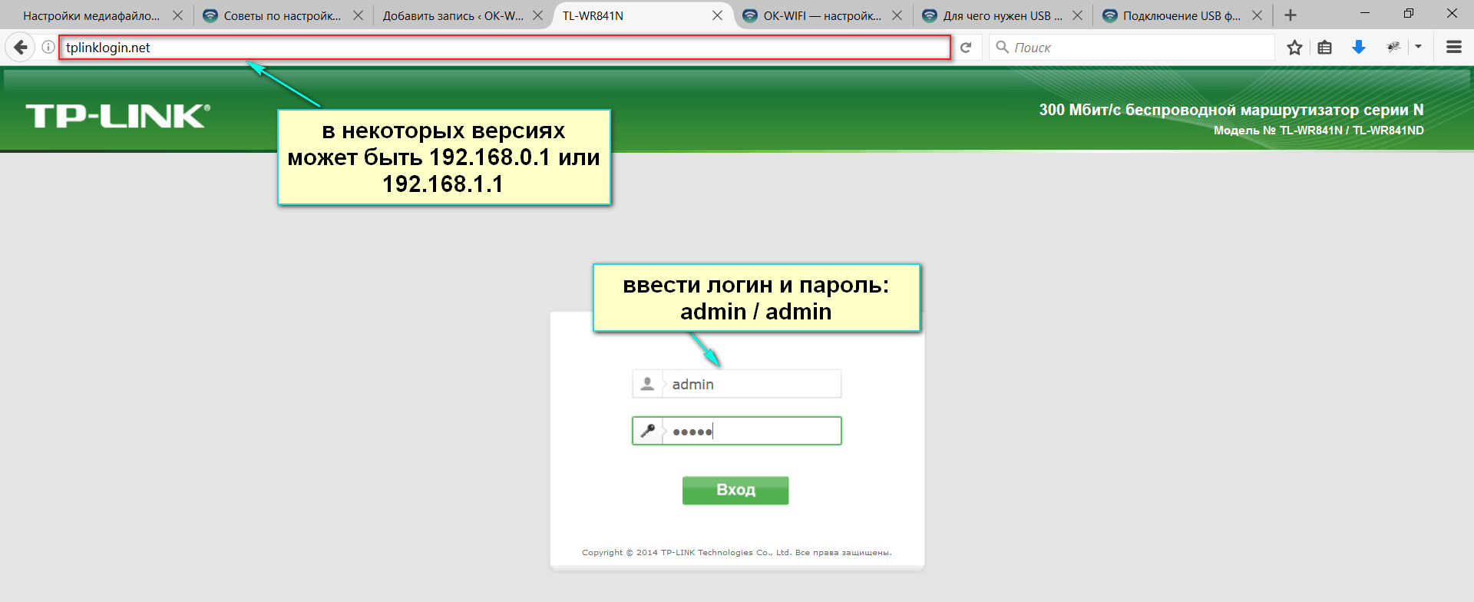Viewport: 1474px width, 602px height.
Task: Minimize the browser window
Action: [1365, 13]
